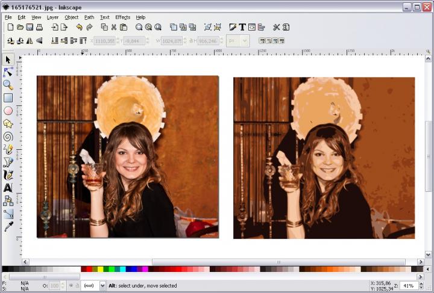This screenshot has height=293, width=434.
Task: Select the Node editing tool
Action: [x=8, y=72]
